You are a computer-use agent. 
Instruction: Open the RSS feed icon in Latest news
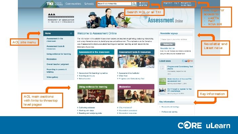188,61
